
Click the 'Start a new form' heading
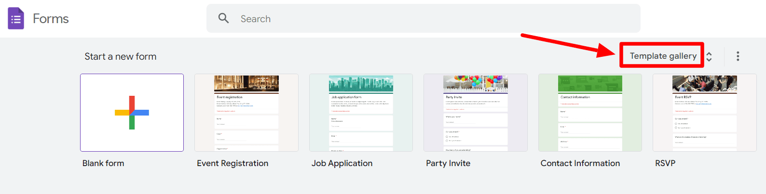pos(121,56)
